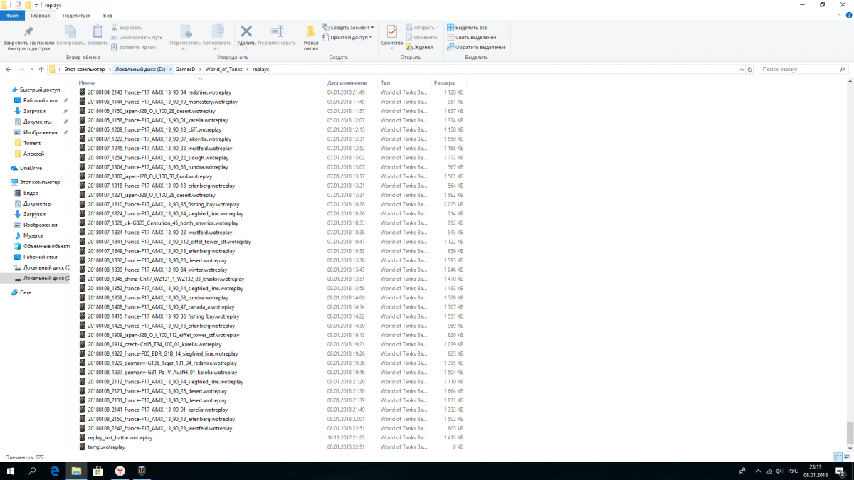Expand the Простой доступ dropdown
Image resolution: width=854 pixels, height=480 pixels.
click(349, 37)
